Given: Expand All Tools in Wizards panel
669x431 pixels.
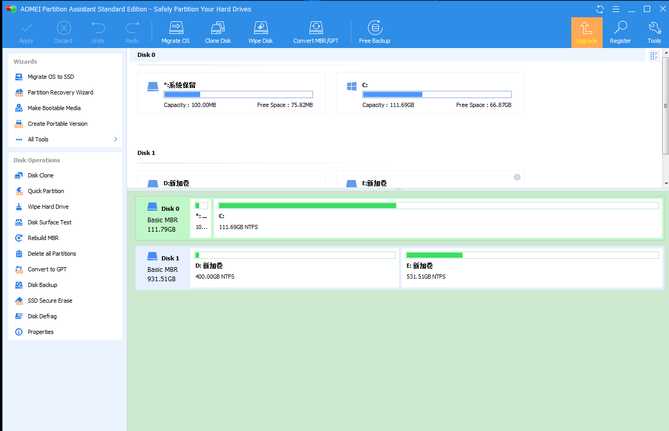Looking at the screenshot, I should pos(65,139).
